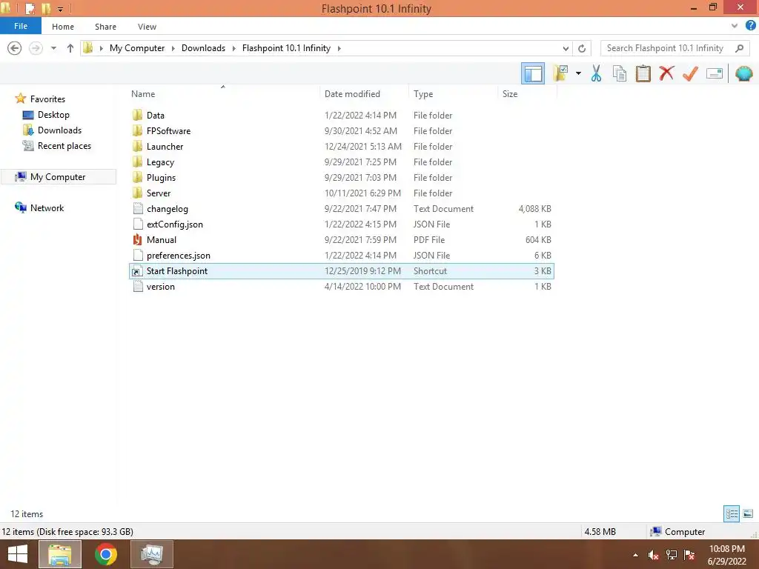The height and width of the screenshot is (569, 759).
Task: Open the Help question mark icon
Action: click(750, 26)
